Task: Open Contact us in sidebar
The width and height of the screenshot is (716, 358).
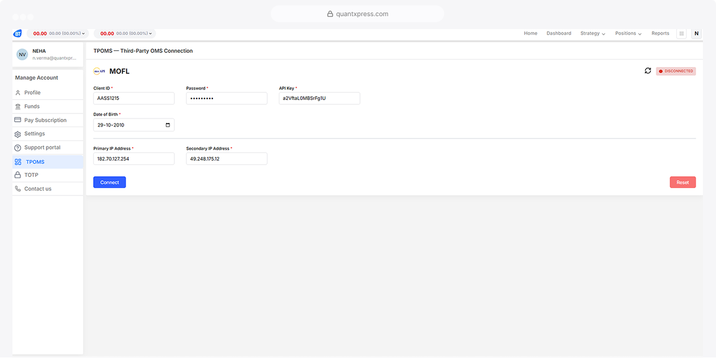Action: coord(47,189)
